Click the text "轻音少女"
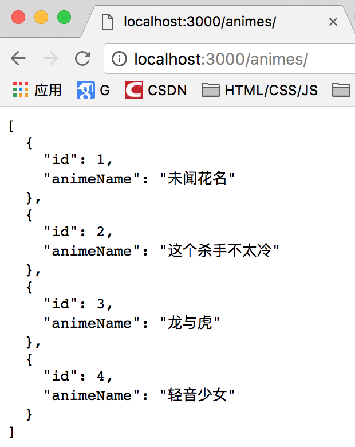Screen dimensions: 355x447 [x=197, y=395]
